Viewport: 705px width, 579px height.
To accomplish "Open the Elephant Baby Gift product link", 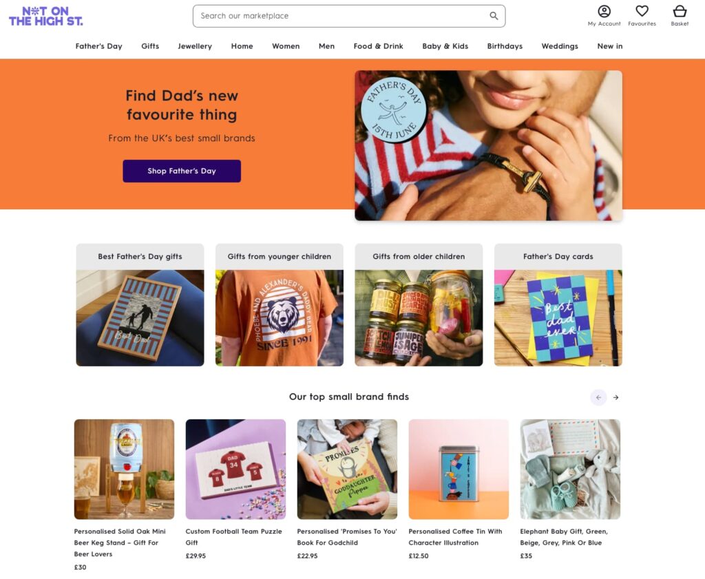I will pyautogui.click(x=564, y=537).
